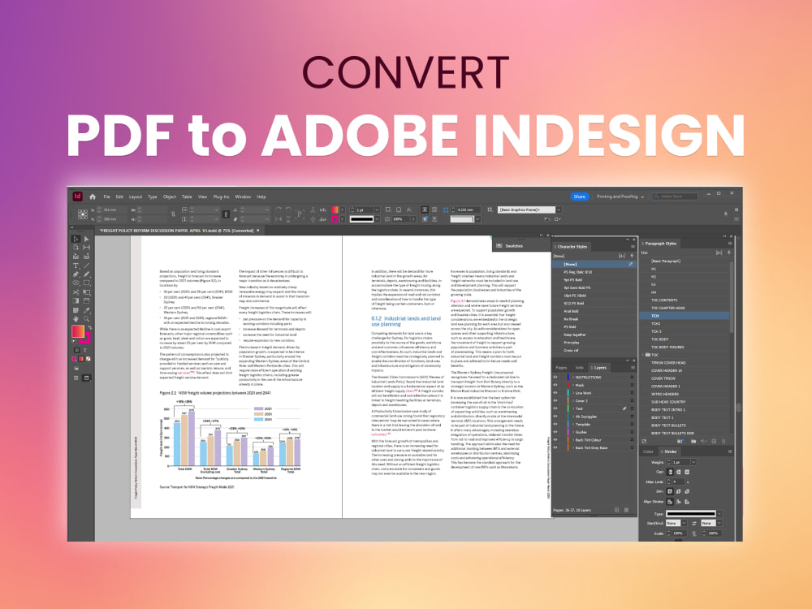Expand the INSTRUCTIONS layer
812x609 pixels.
coord(572,377)
